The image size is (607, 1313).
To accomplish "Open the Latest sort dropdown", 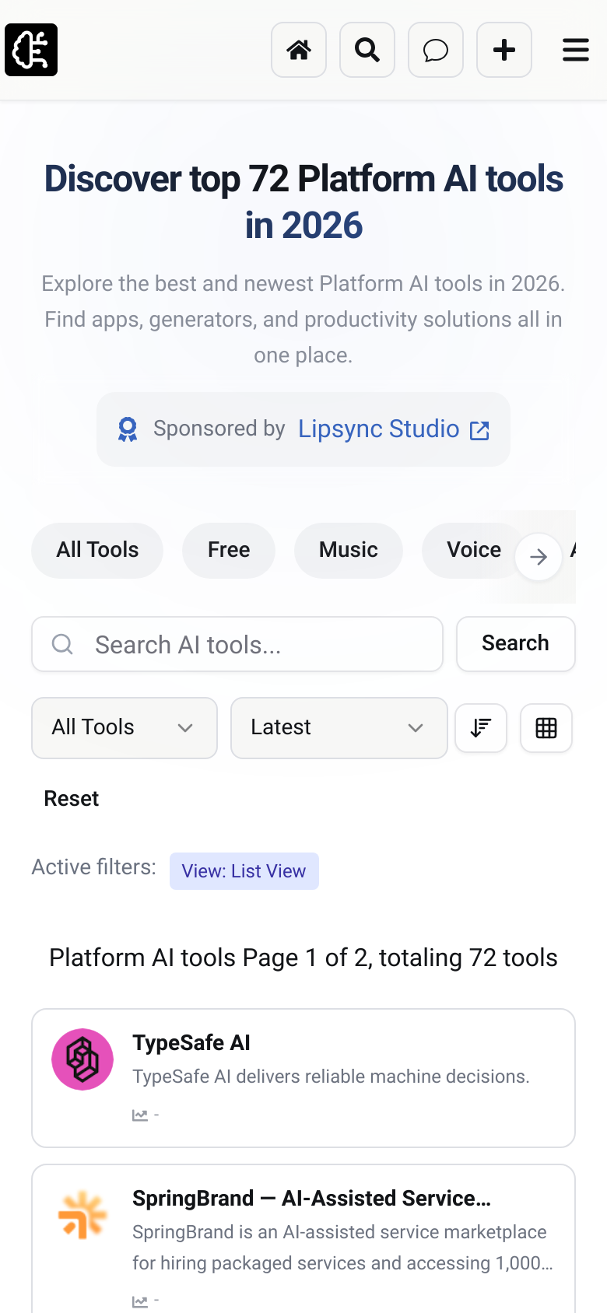I will click(x=339, y=728).
